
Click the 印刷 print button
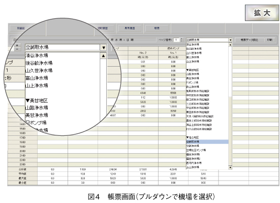point(270,40)
